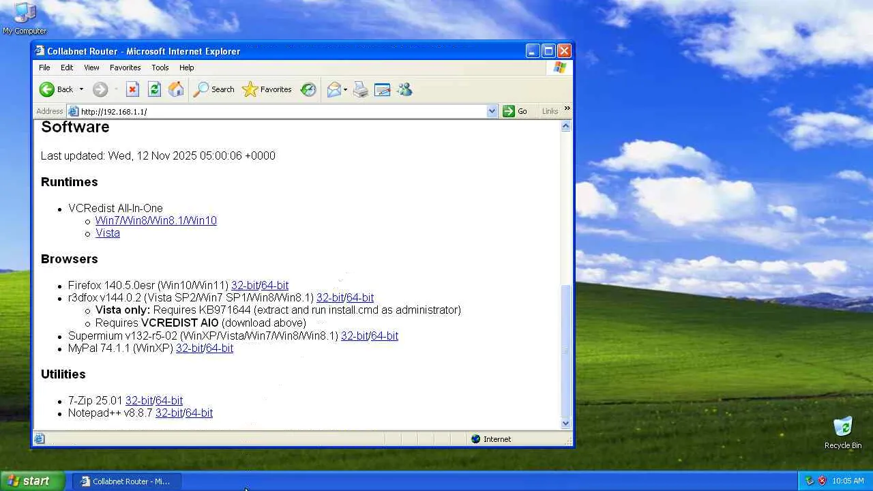Open the Vista VCRedist link
This screenshot has width=873, height=491.
(108, 233)
